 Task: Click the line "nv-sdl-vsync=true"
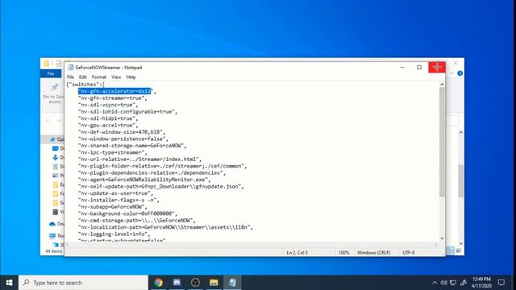108,105
